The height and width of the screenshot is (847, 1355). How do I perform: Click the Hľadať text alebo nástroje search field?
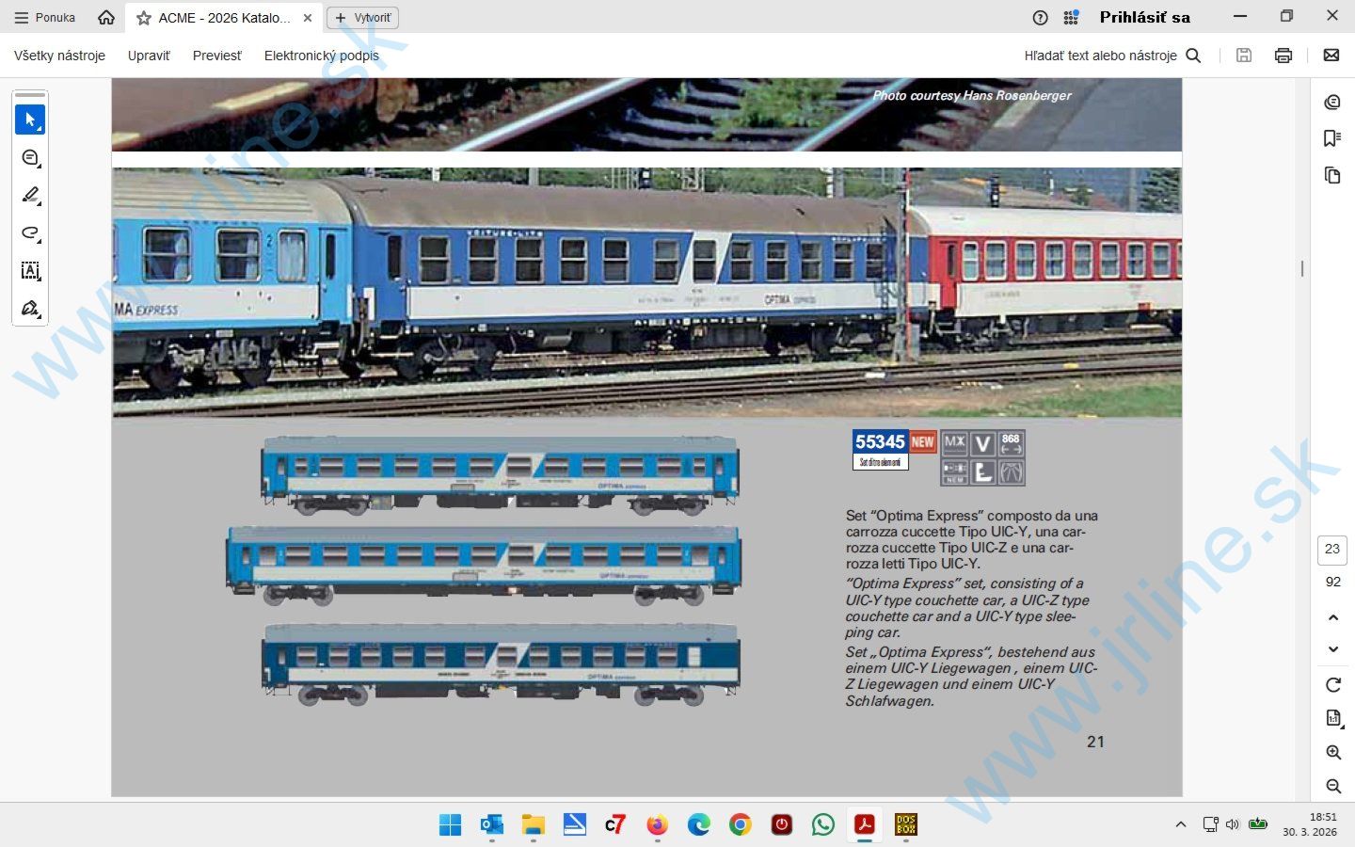tap(1110, 56)
